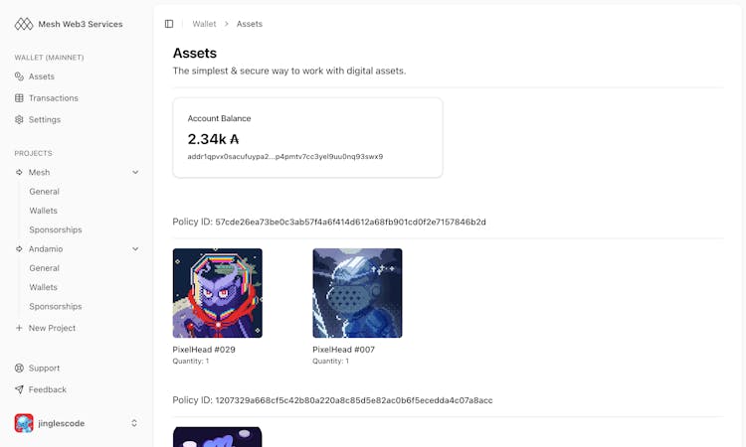Open Wallets under Mesh project
This screenshot has height=447, width=746.
43,211
